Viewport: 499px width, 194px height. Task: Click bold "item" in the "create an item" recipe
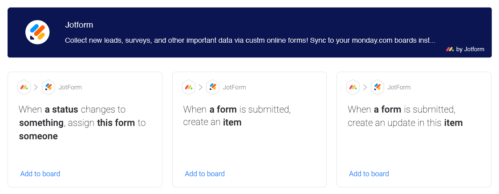coord(232,123)
